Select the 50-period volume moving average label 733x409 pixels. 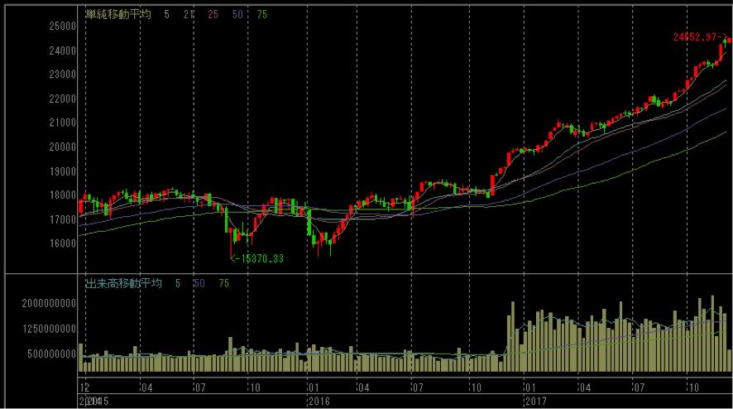pos(199,283)
